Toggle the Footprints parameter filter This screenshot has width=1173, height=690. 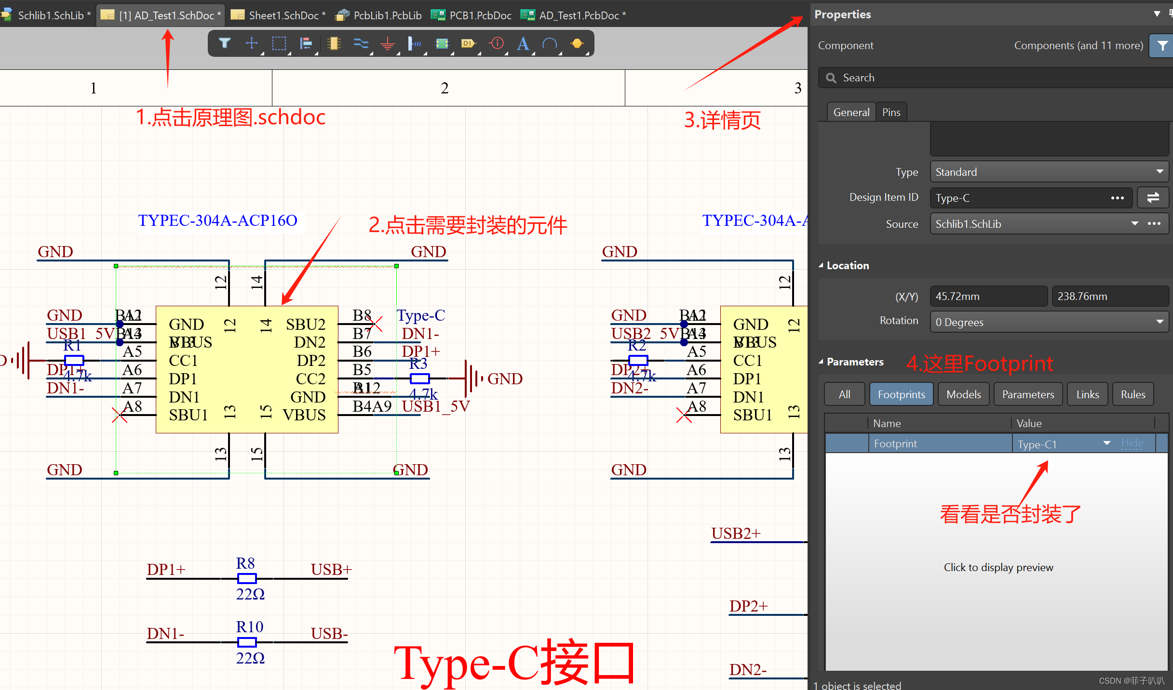(x=901, y=394)
